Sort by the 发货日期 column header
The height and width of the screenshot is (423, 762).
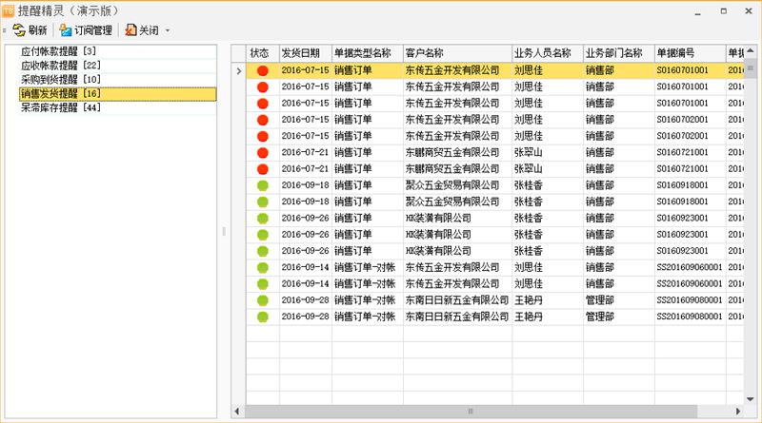(x=303, y=53)
